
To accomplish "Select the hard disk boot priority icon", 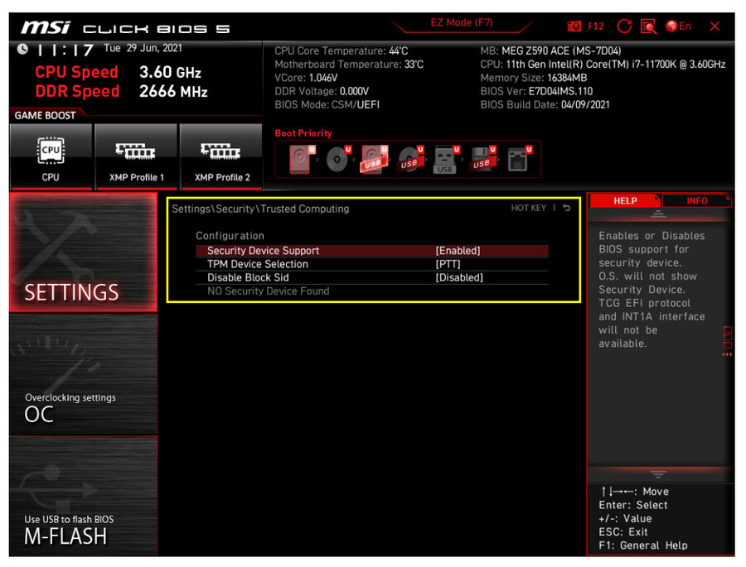I will click(x=302, y=159).
